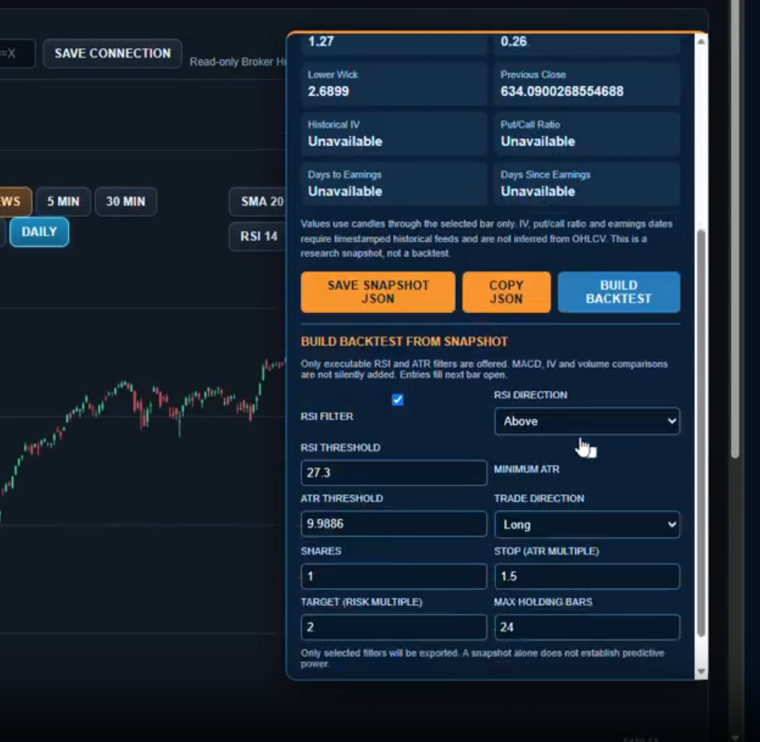The width and height of the screenshot is (760, 742).
Task: Click the Put/Call Ratio Unavailable value
Action: [x=537, y=141]
